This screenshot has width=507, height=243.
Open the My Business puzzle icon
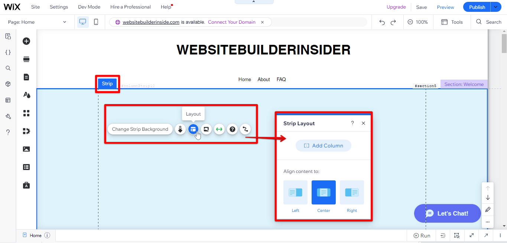coord(26,131)
